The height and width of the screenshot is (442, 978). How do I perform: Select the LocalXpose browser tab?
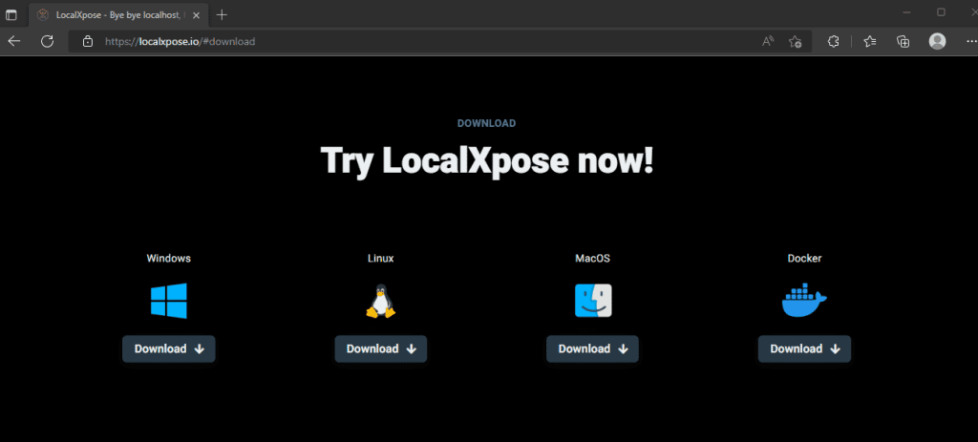click(x=119, y=14)
